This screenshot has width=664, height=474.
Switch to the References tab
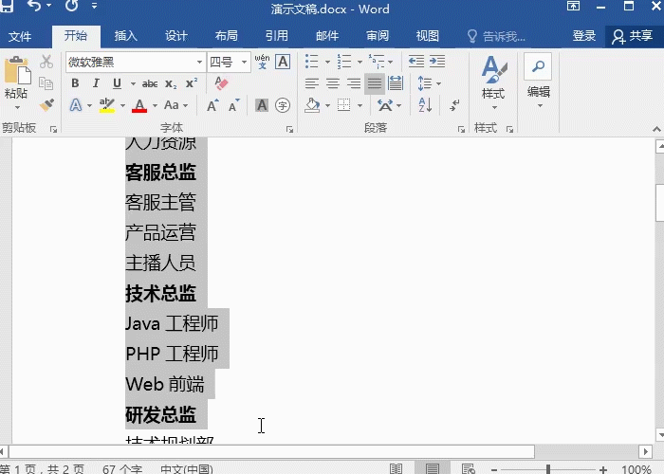click(x=277, y=36)
